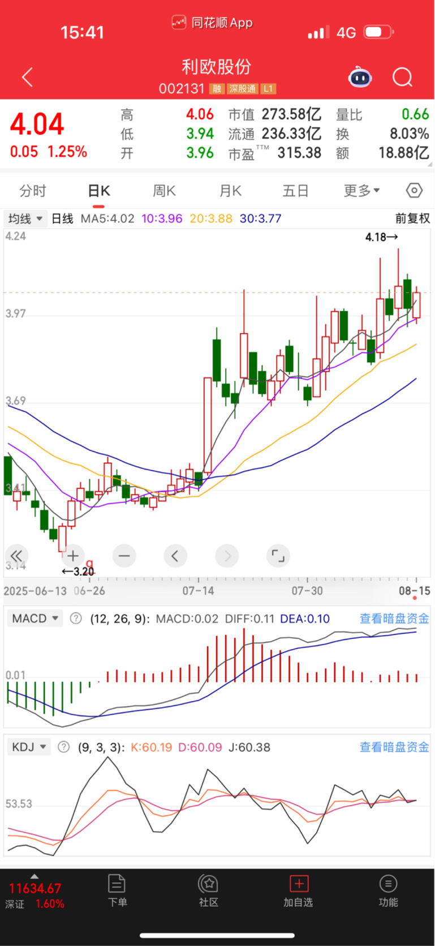Open chart settings hexagon icon
The image size is (435, 946).
coord(415,191)
